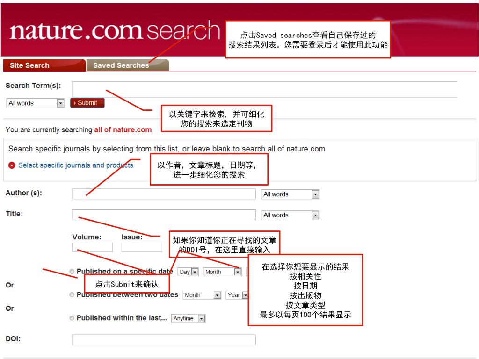Open the All words dropdown beside Title
The image size is (479, 359).
point(290,215)
